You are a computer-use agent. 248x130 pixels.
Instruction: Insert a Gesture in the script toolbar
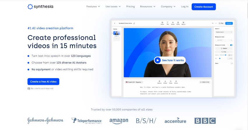pos(159,82)
